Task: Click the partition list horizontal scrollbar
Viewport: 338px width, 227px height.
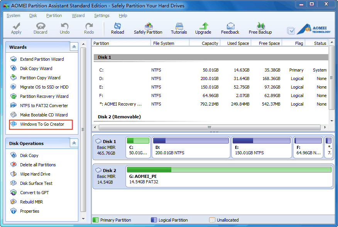Action: [210, 128]
